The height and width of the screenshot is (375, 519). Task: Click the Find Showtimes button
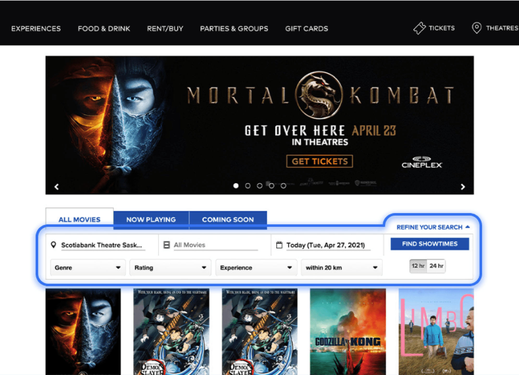pyautogui.click(x=430, y=244)
